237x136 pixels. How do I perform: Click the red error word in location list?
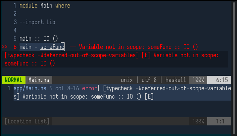[89, 88]
